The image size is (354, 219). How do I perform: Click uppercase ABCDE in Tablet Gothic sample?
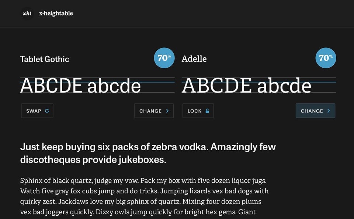point(51,86)
